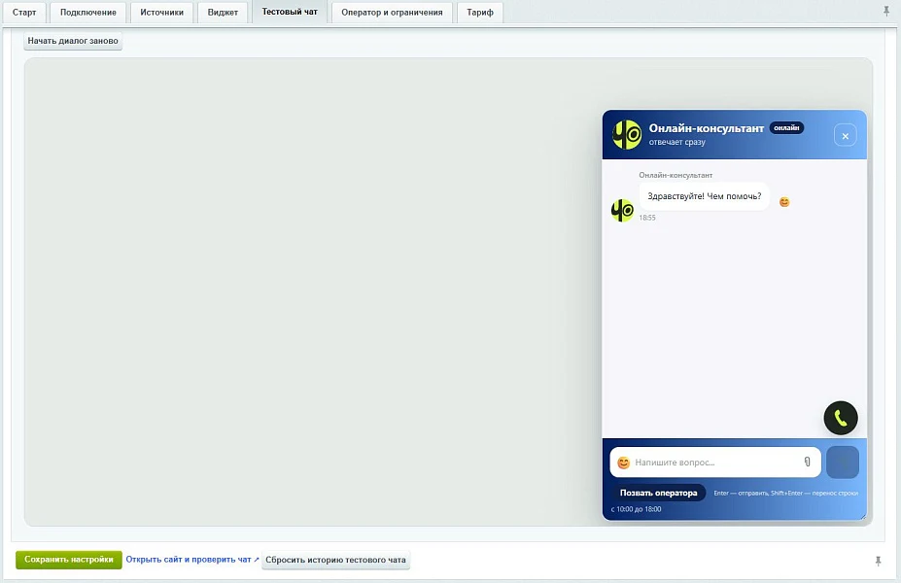This screenshot has height=583, width=901.
Task: Select the Виджет tab
Action: pyautogui.click(x=223, y=12)
